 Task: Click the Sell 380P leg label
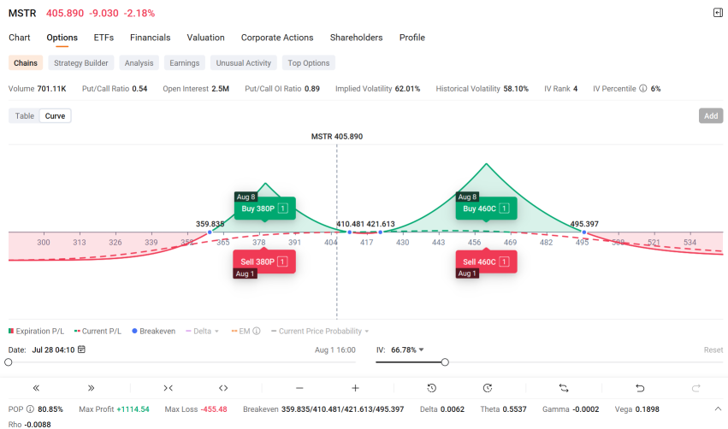pyautogui.click(x=257, y=262)
